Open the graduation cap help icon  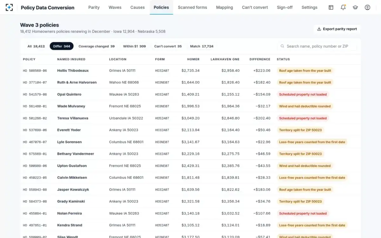355,7
